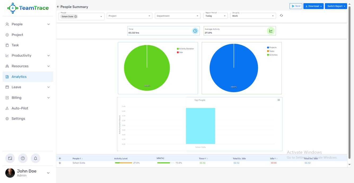Viewport: 354px width, 183px height.
Task: Open the Top People chart hamburger menu
Action: coord(278,100)
